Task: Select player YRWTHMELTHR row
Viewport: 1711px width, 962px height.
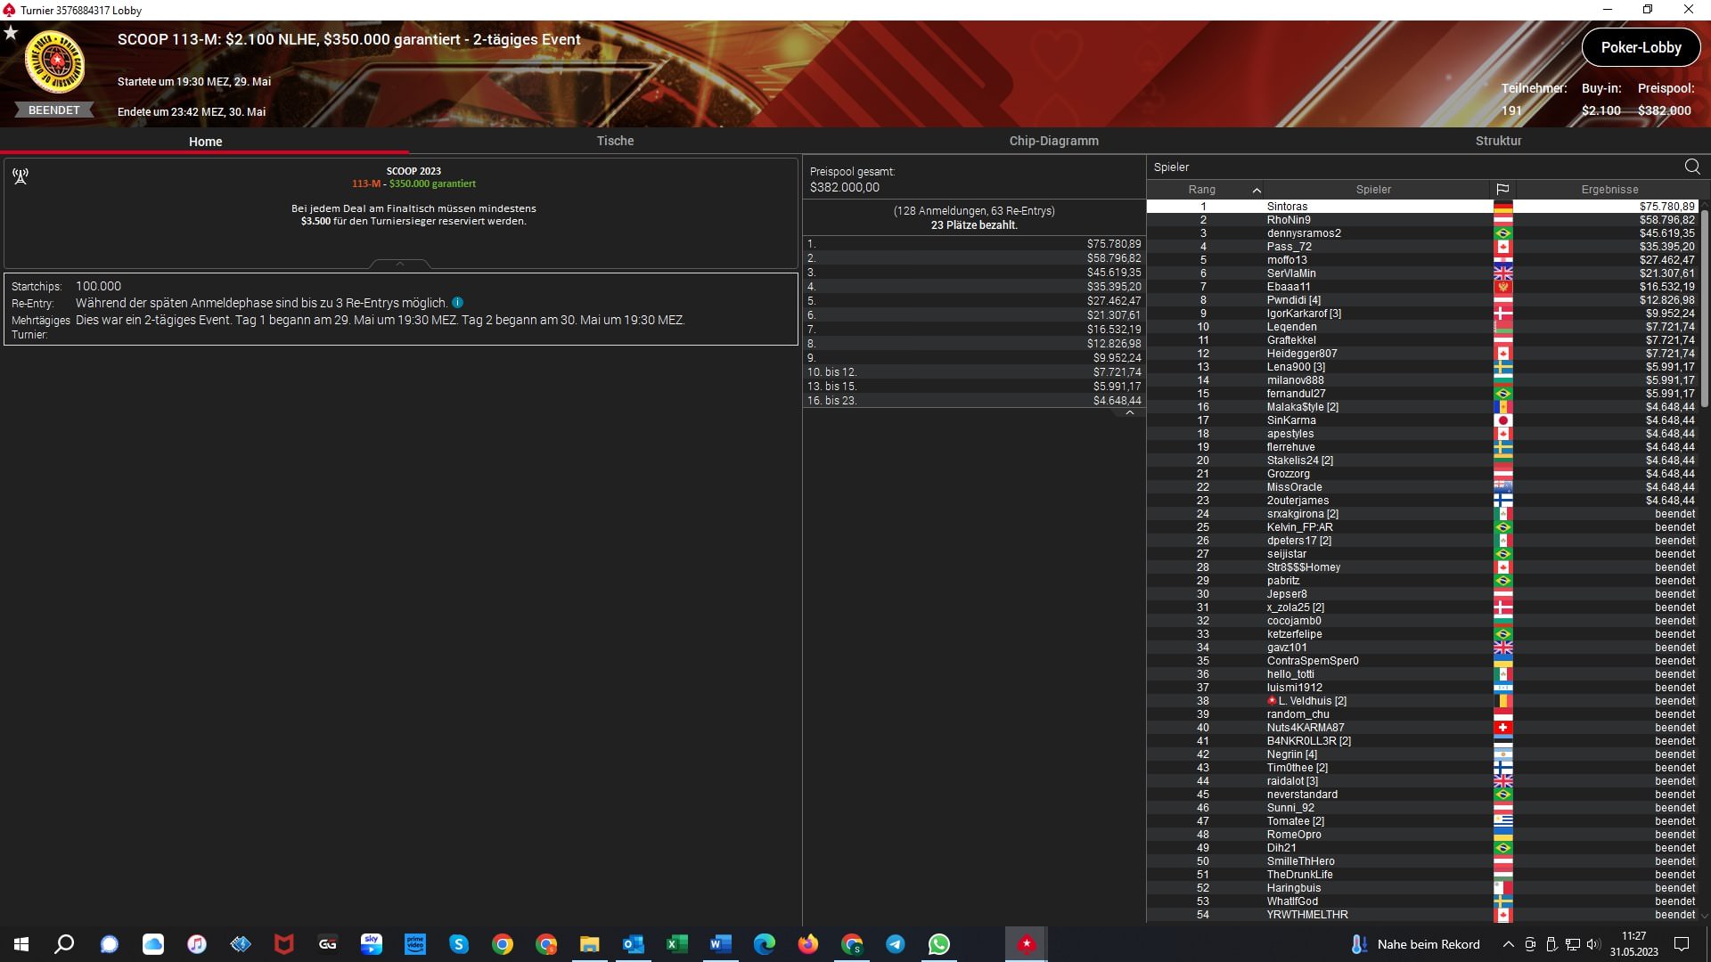Action: pos(1423,915)
